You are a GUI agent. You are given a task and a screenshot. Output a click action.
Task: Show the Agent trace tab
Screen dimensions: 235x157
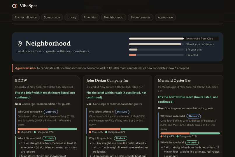(165, 18)
